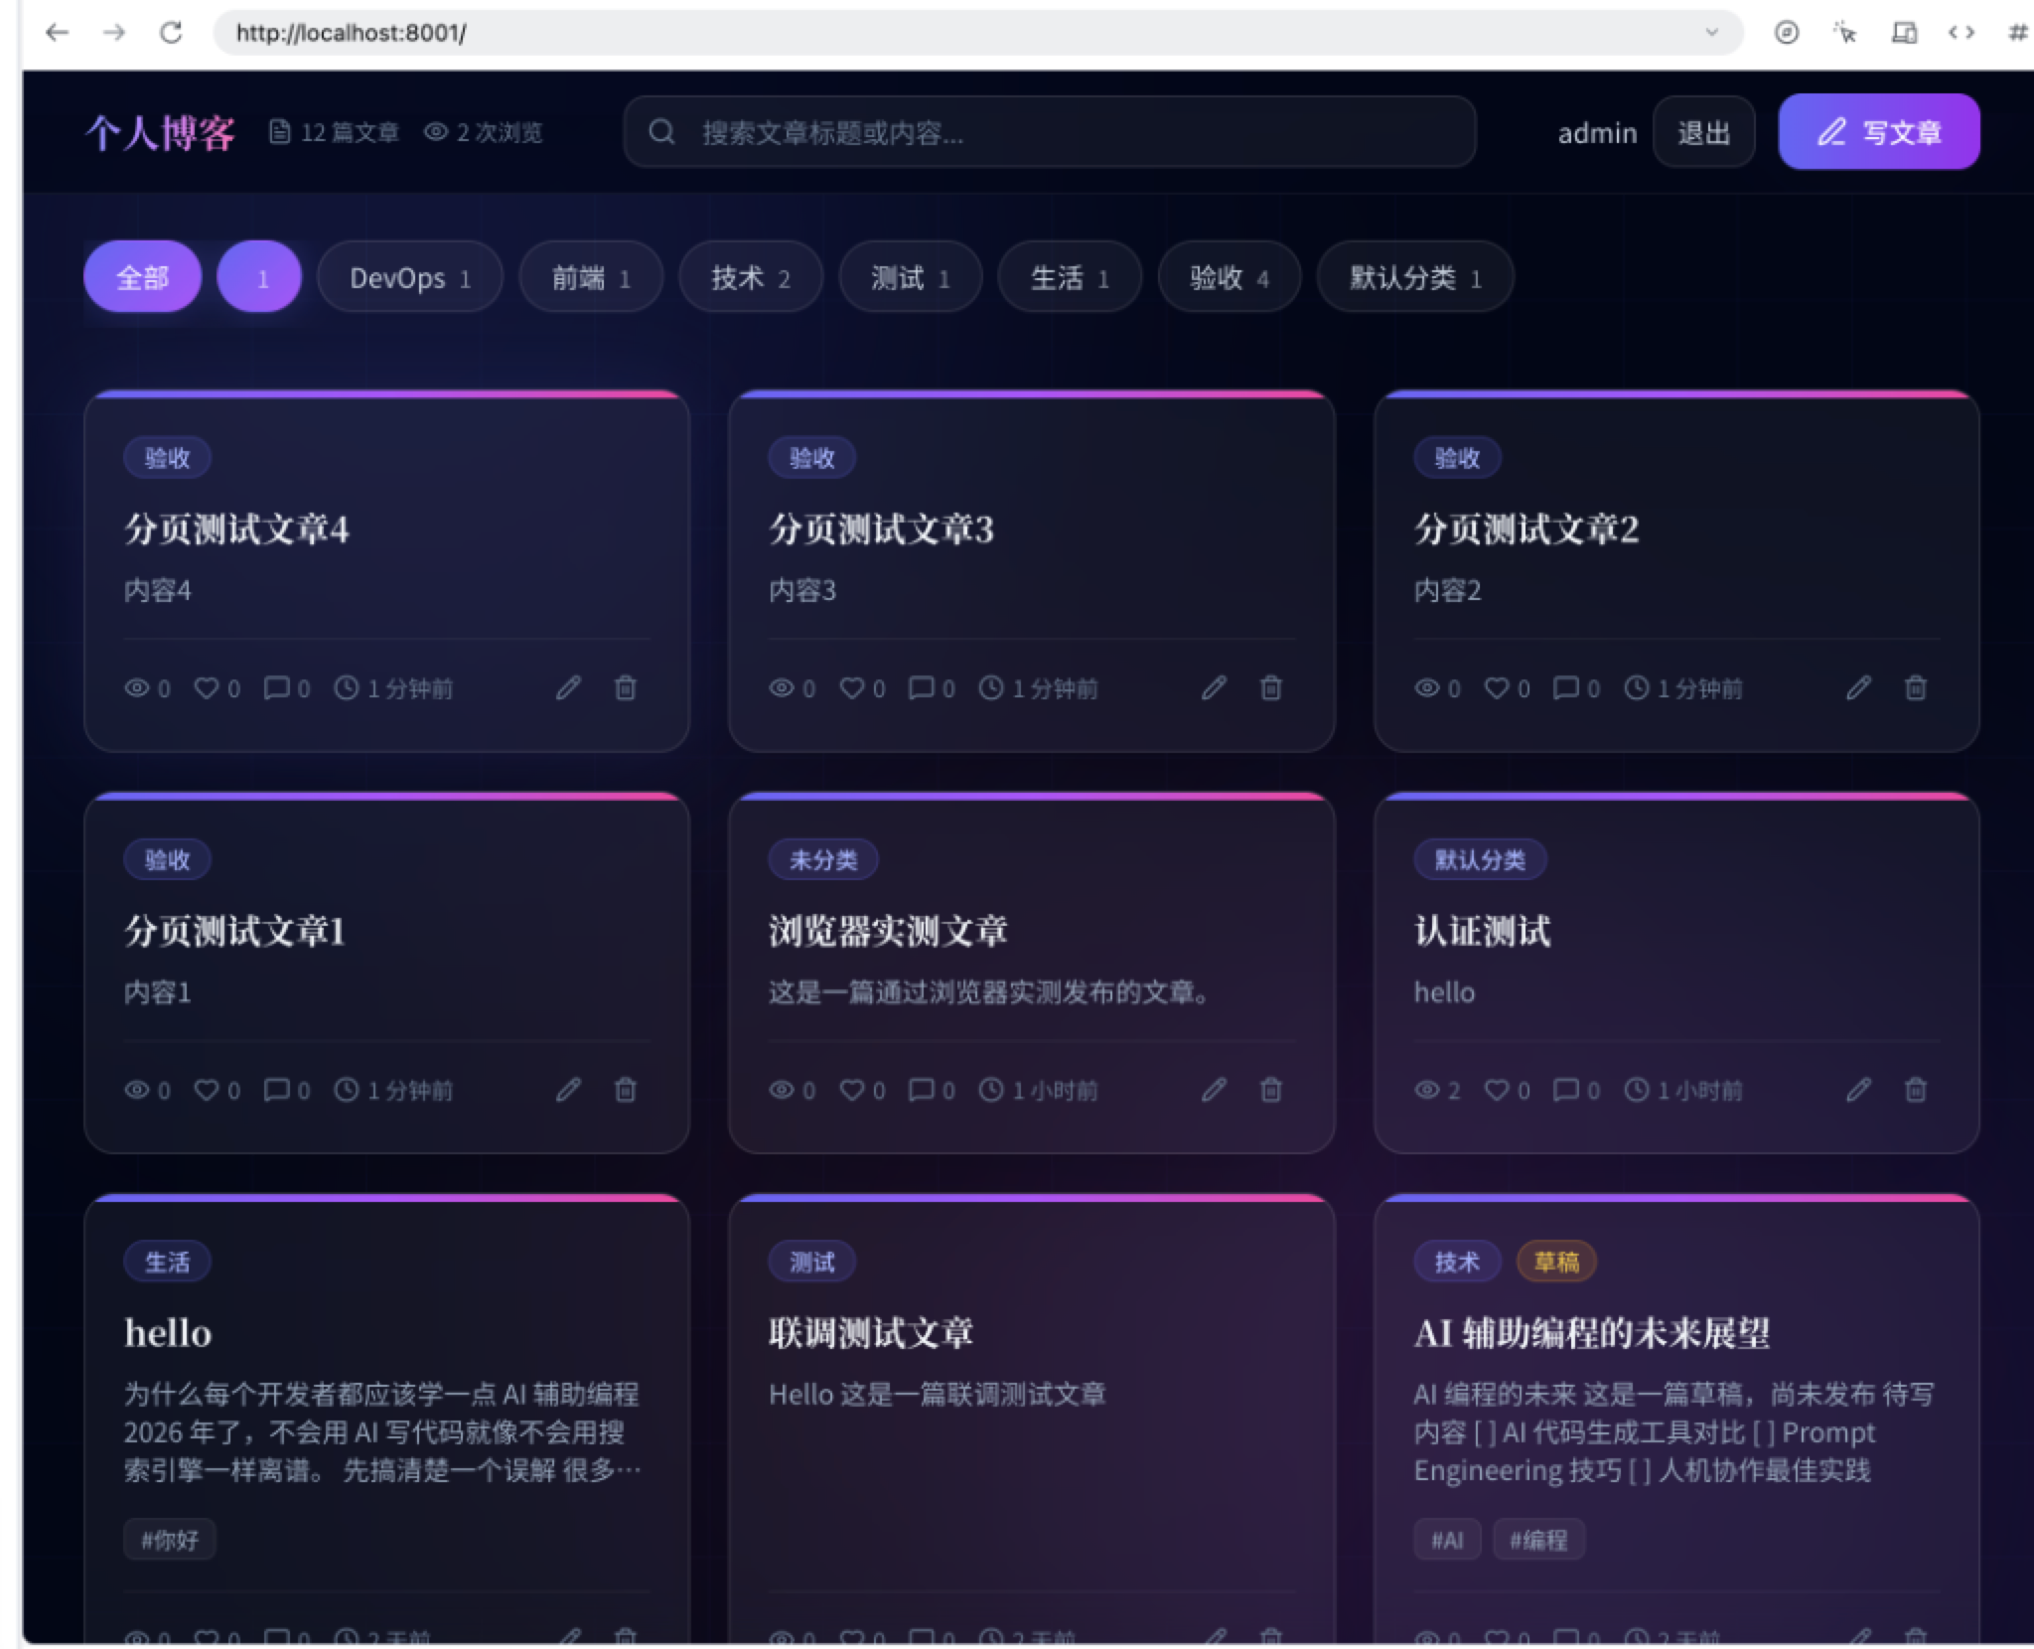This screenshot has width=2034, height=1649.
Task: Click the browser URL address field
Action: 978,33
